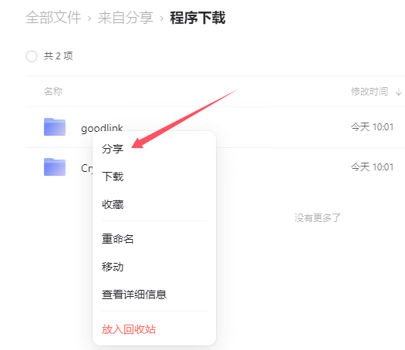Toggle the select-all circle next to 共 2 项
The width and height of the screenshot is (405, 350).
pos(32,56)
